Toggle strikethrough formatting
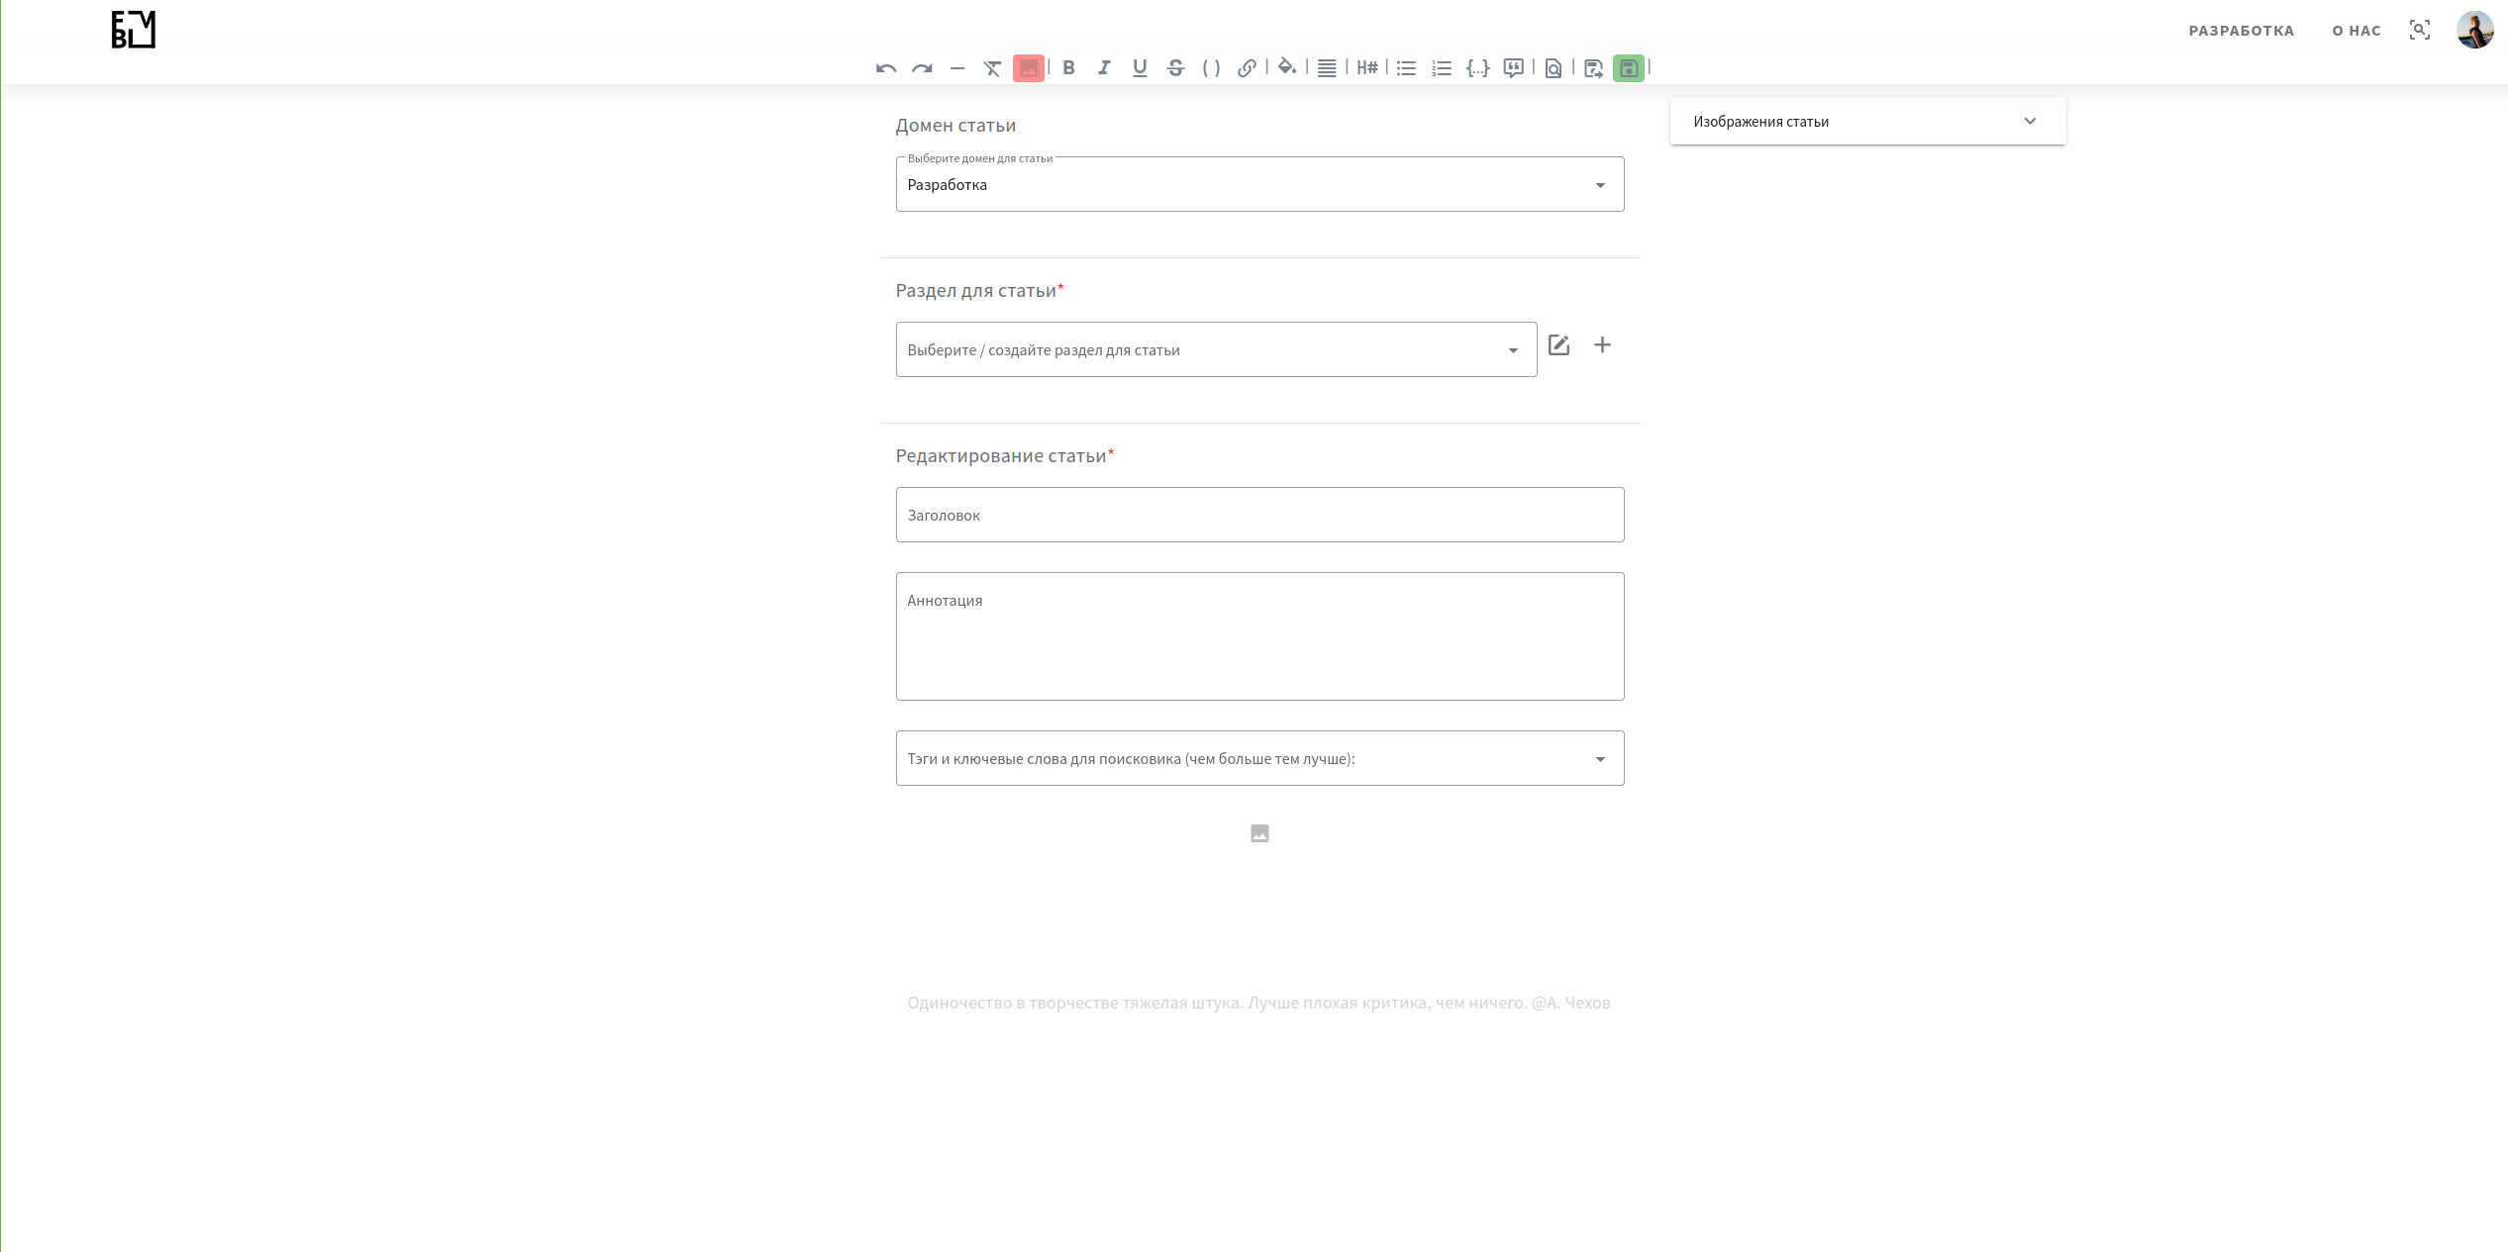Screen dimensions: 2508x1252 coord(1175,68)
